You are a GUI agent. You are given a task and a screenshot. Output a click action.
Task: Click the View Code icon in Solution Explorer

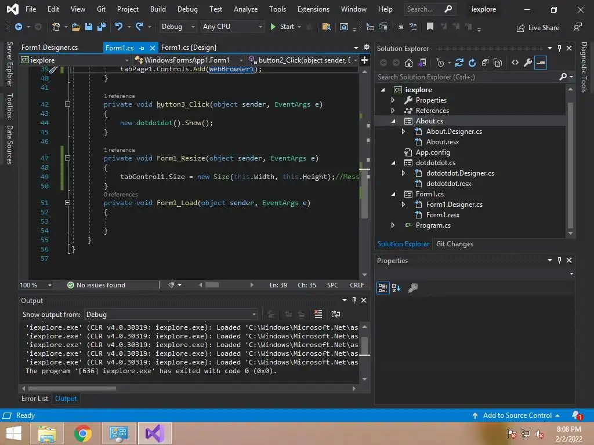[515, 63]
